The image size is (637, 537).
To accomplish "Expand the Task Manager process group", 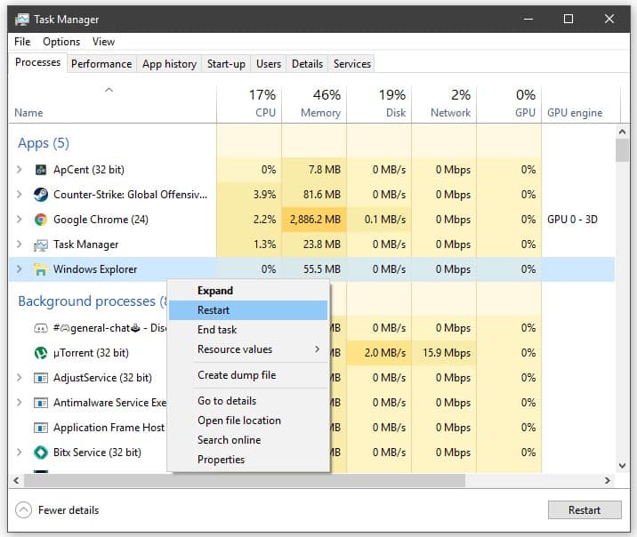I will 19,244.
